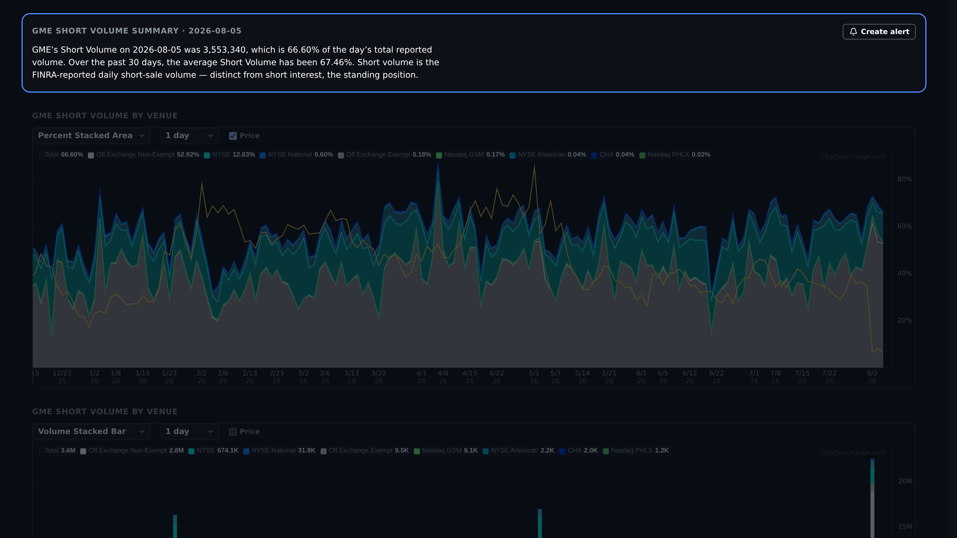
Task: Toggle Off Exchange Exempt 0.18% legend swatch
Action: (341, 155)
